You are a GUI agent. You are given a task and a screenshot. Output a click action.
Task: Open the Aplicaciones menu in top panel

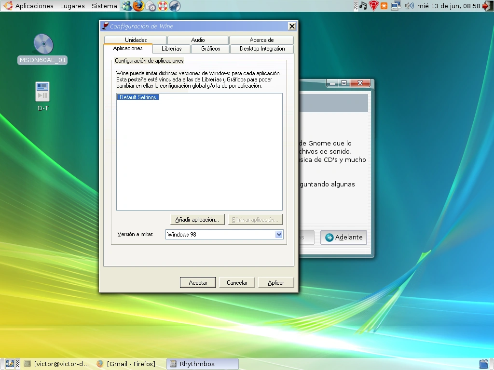click(x=34, y=6)
